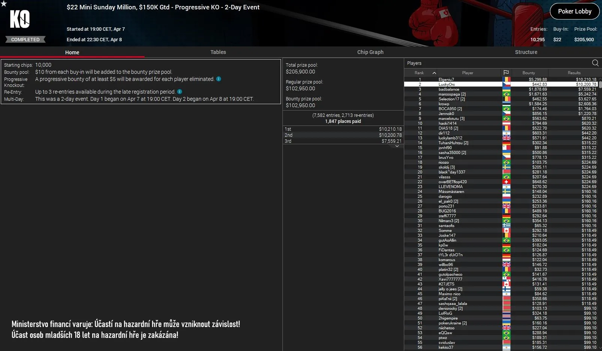Select player sashqaaa_lalala

501,303
